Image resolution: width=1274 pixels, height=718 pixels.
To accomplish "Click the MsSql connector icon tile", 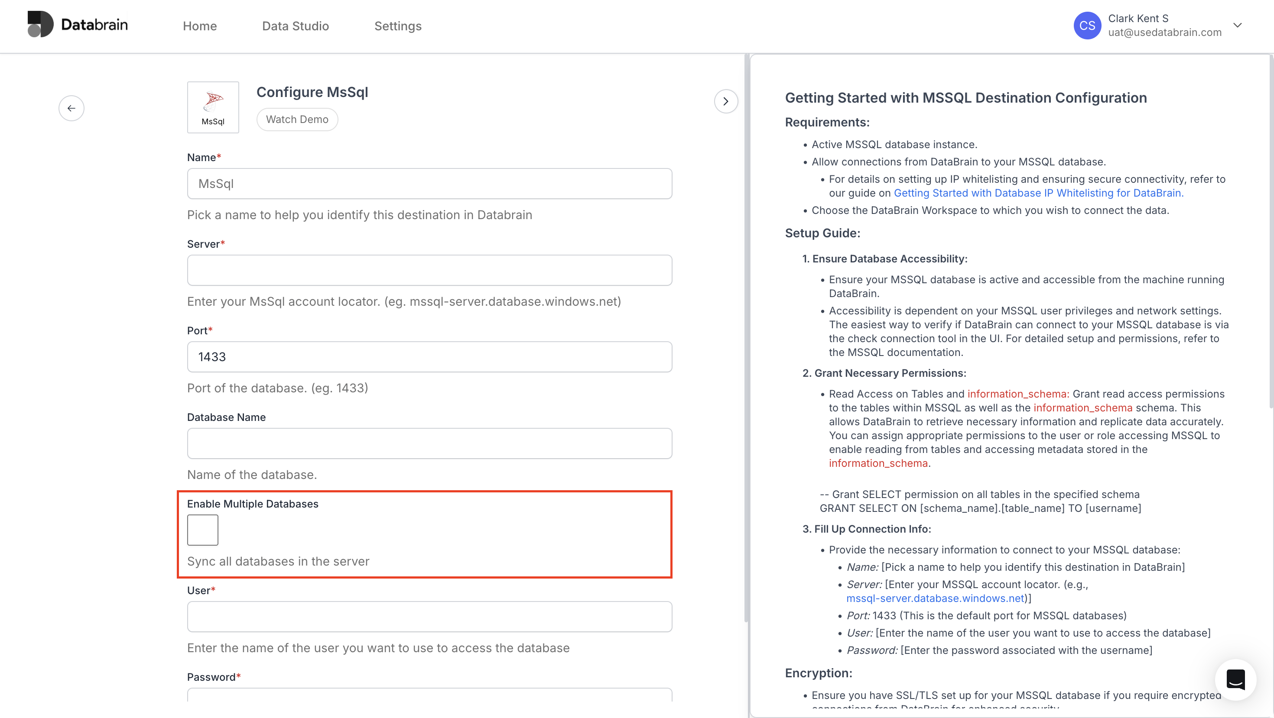I will click(213, 107).
